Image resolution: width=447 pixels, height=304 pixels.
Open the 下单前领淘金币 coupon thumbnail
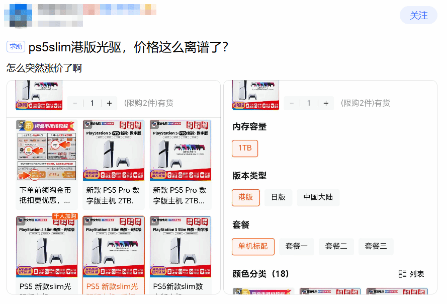(x=47, y=150)
